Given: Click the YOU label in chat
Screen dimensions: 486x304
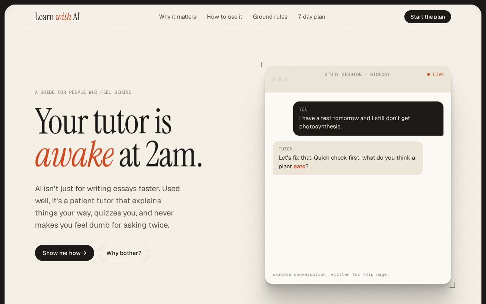Looking at the screenshot, I should 303,109.
